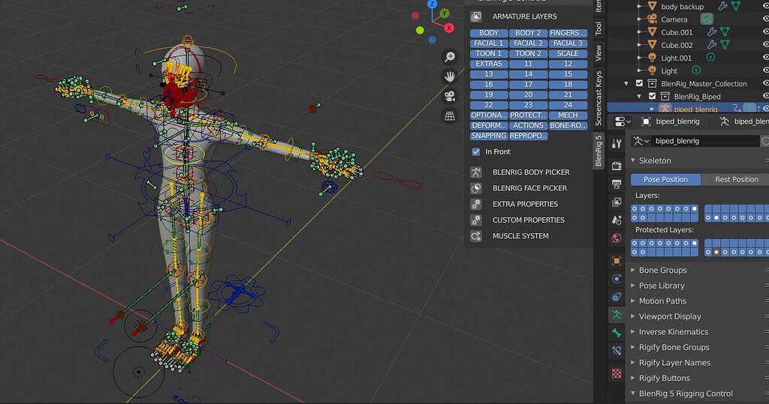Image resolution: width=769 pixels, height=404 pixels.
Task: Expand the Inverse Kinematics panel
Action: point(633,331)
